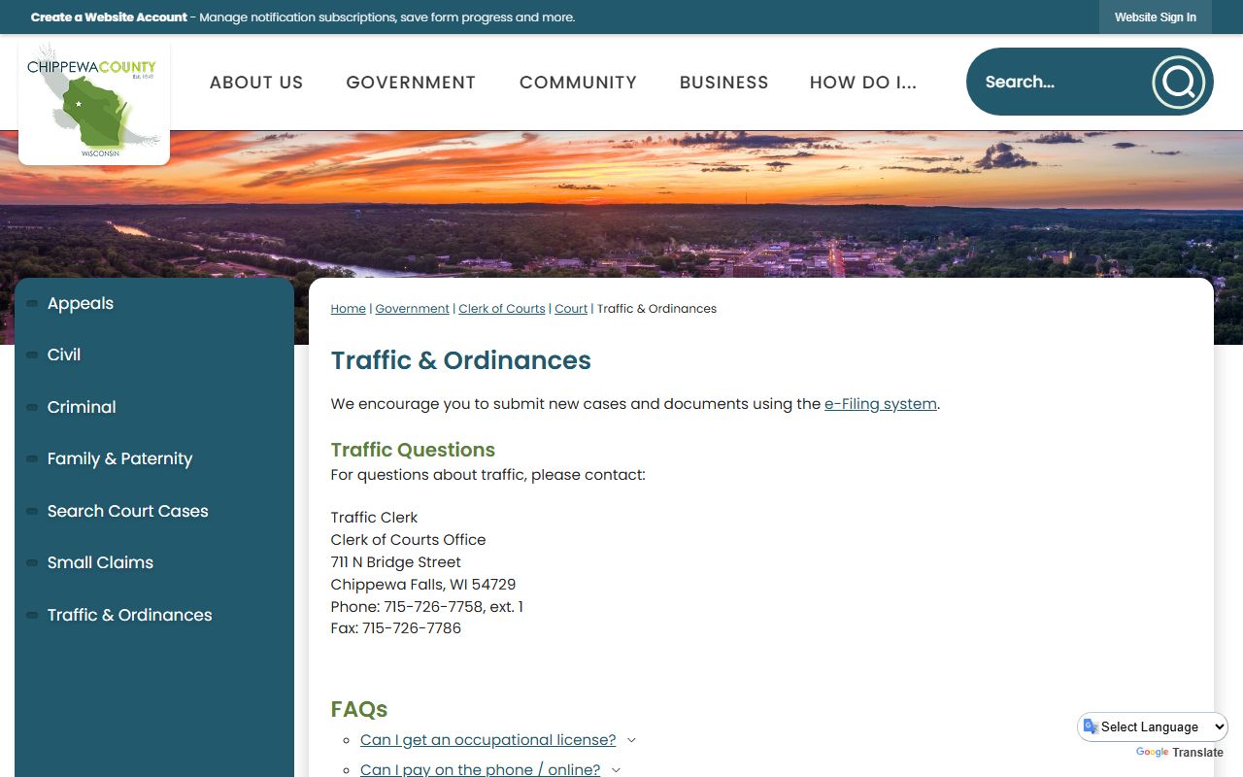Open Family & Paternity sidebar link
Screen dimensions: 1243x777
pyautogui.click(x=119, y=458)
